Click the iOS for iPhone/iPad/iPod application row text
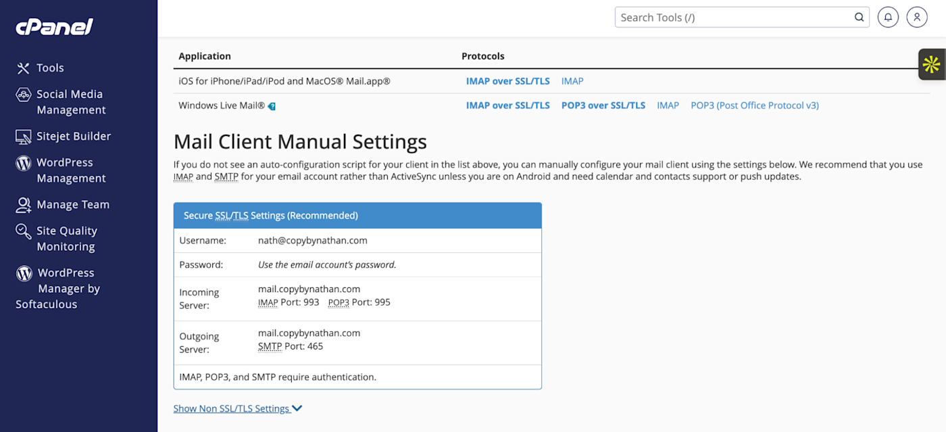Viewport: 946px width, 432px height. (x=284, y=81)
